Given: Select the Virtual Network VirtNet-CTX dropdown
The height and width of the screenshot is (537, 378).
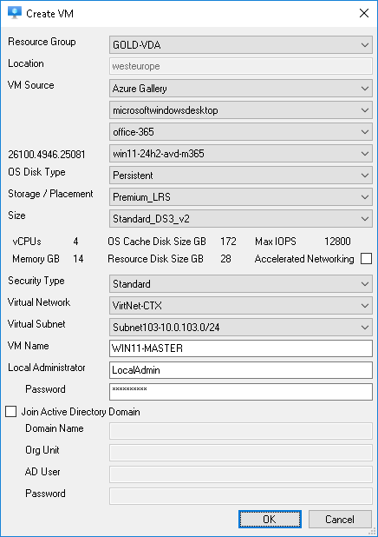Looking at the screenshot, I should click(241, 306).
